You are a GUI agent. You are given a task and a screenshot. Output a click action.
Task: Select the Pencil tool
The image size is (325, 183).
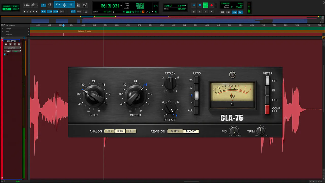click(85, 5)
